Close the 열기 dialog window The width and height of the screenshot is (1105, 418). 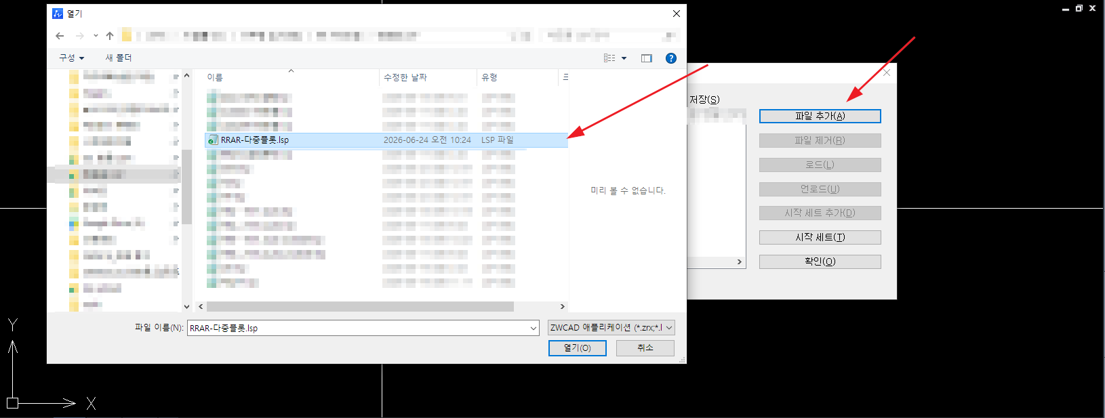(x=677, y=14)
